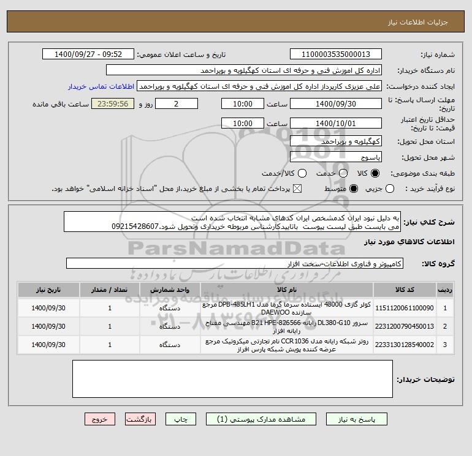Viewport: 472px width, 456px height.
Task: Click the شماره نیاز number field
Action: (x=336, y=54)
